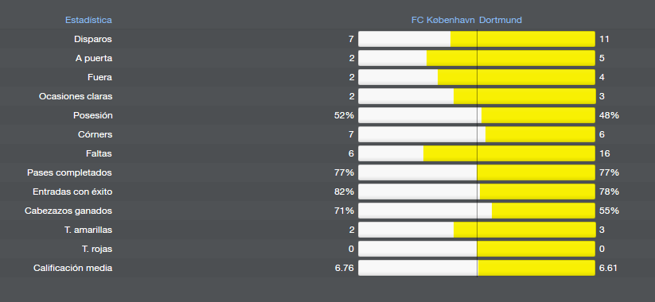Click the Estadística column header

click(x=88, y=20)
